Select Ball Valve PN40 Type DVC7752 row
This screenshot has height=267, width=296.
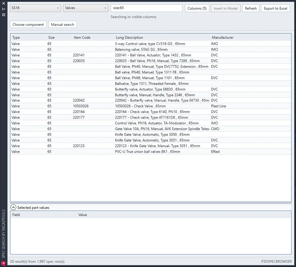pos(151,66)
